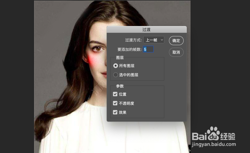Click the 参数 group heading
Screen dimensions: 250x153
(120, 86)
